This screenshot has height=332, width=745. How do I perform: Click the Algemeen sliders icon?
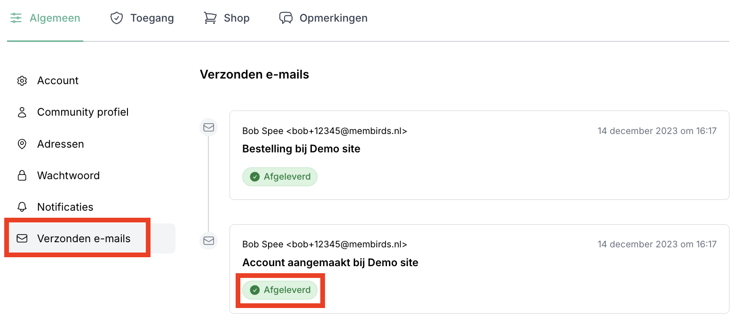click(16, 18)
